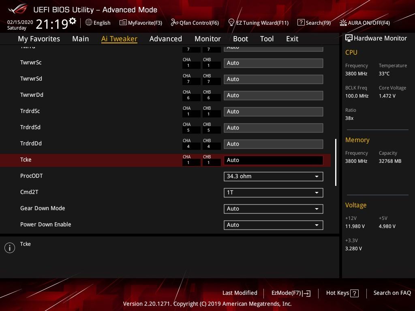
Task: Click the Hot Keys question-mark box
Action: 354,293
